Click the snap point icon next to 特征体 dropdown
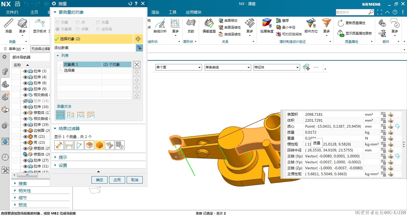Screen dimensions: 407x216 306,67
